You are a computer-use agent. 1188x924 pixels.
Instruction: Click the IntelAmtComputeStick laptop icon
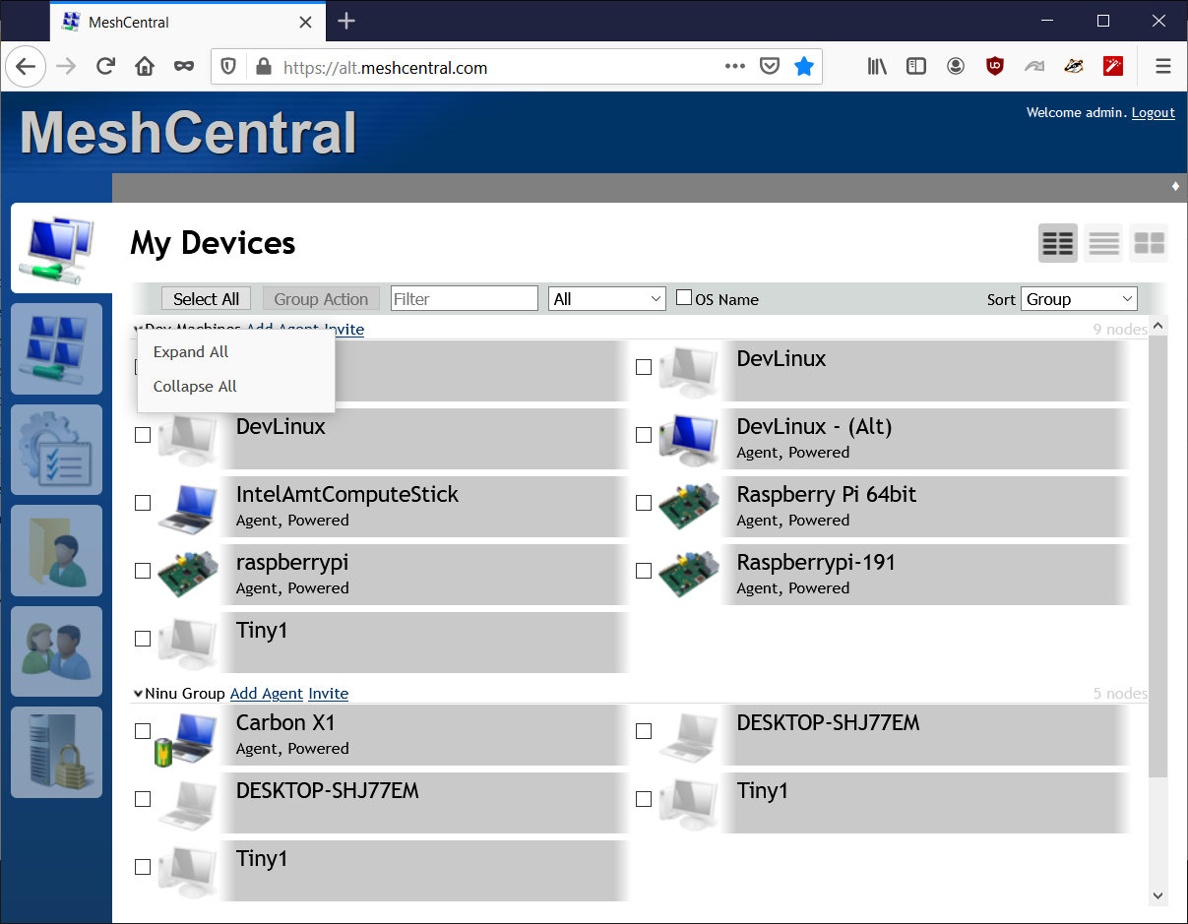(187, 507)
